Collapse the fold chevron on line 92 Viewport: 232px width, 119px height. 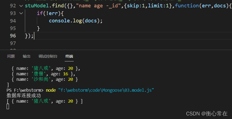(x=21, y=6)
